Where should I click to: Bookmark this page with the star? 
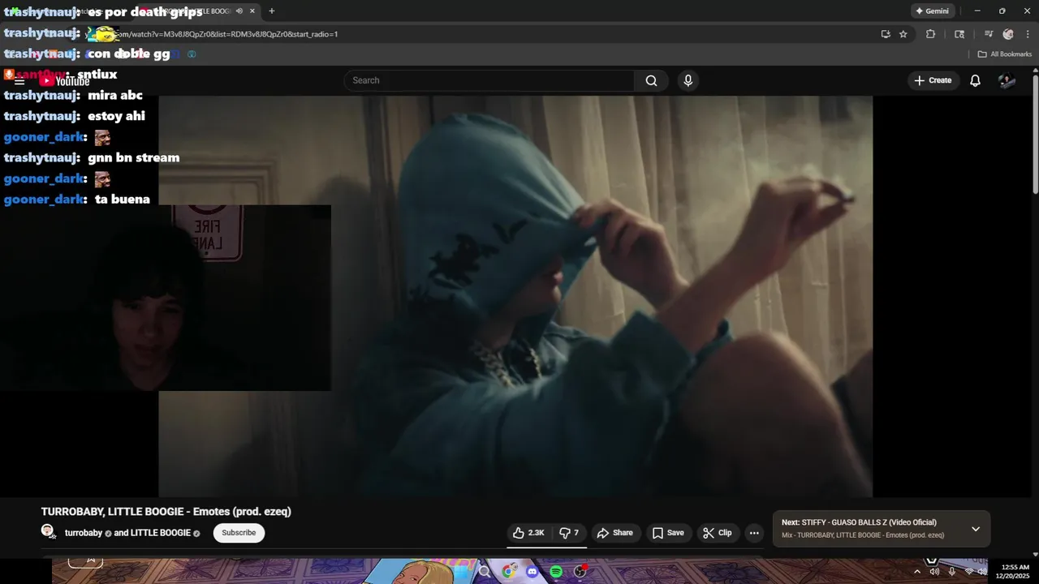(903, 34)
